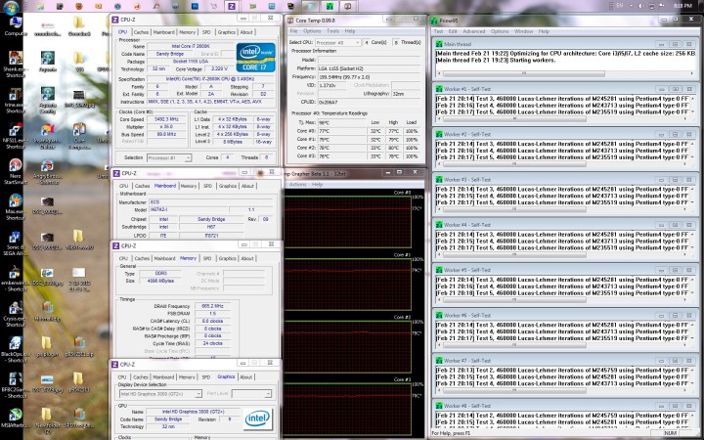704x440 pixels.
Task: Open the Actions menu in Temp Grapher
Action: tap(297, 184)
